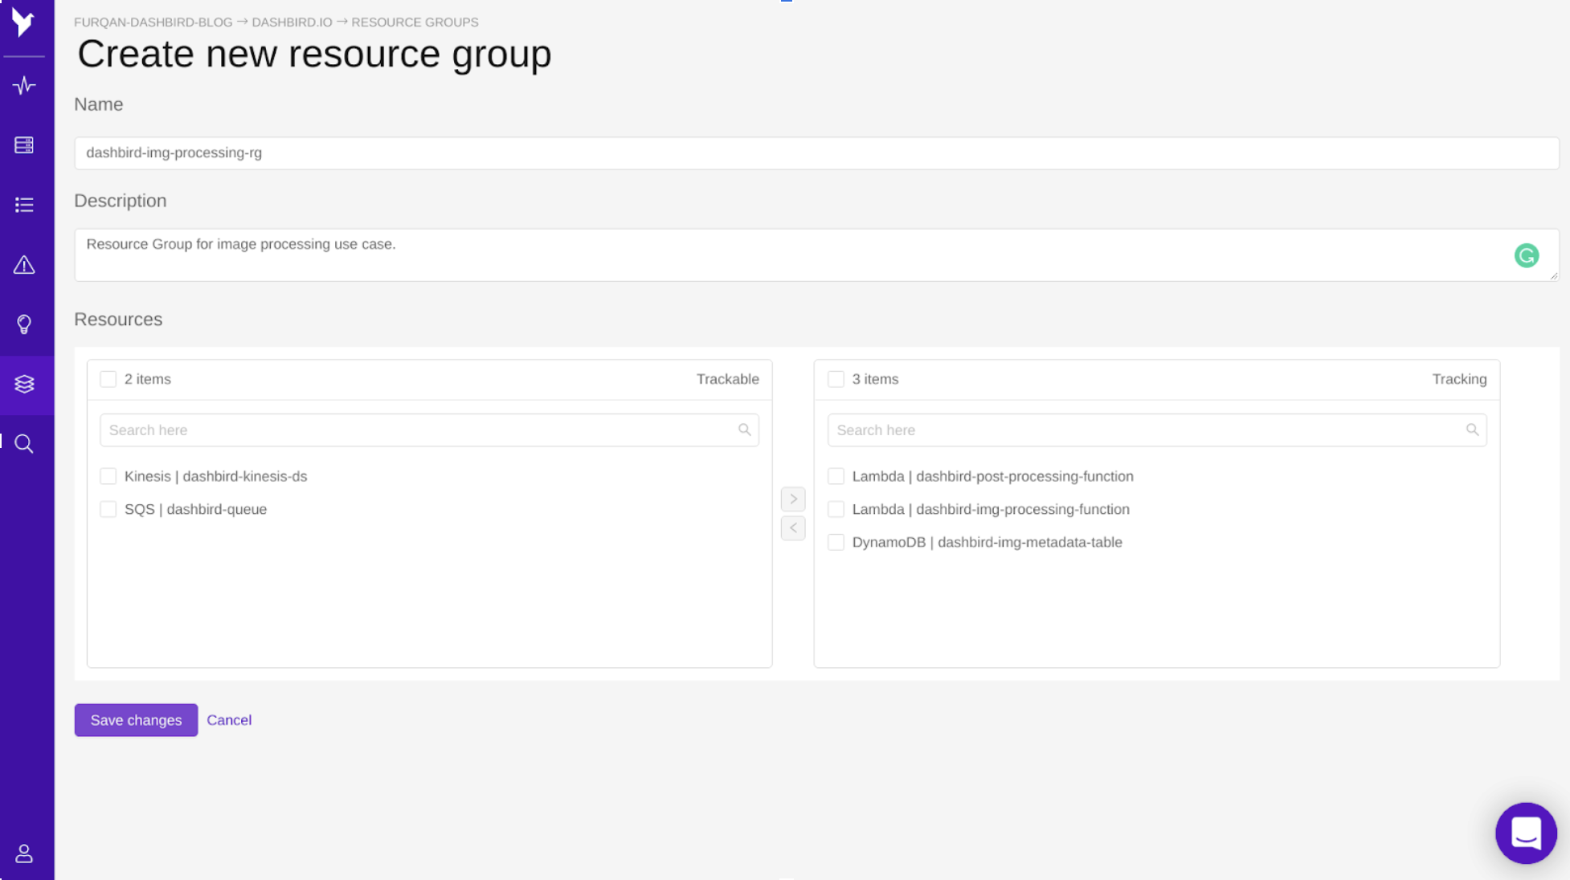
Task: Open the Dashbird logo home icon
Action: (23, 22)
